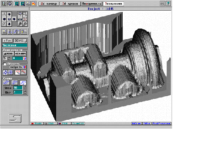Select the red corner boundary mode icon
223x167 pixels.
(x=18, y=73)
